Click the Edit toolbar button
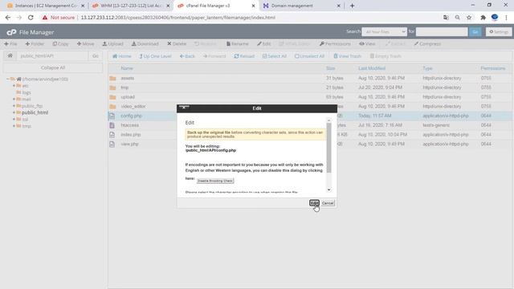 (x=264, y=44)
